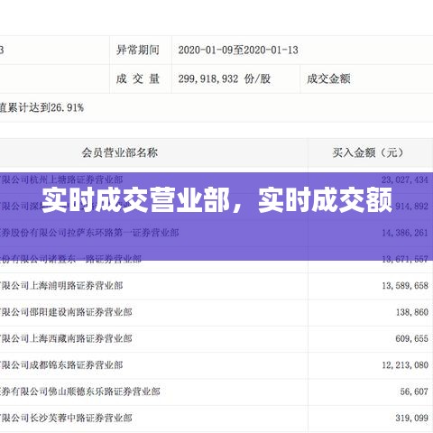Image resolution: width=433 pixels, height=433 pixels.
Task: Click the 异常期间 label cell
Action: (141, 50)
